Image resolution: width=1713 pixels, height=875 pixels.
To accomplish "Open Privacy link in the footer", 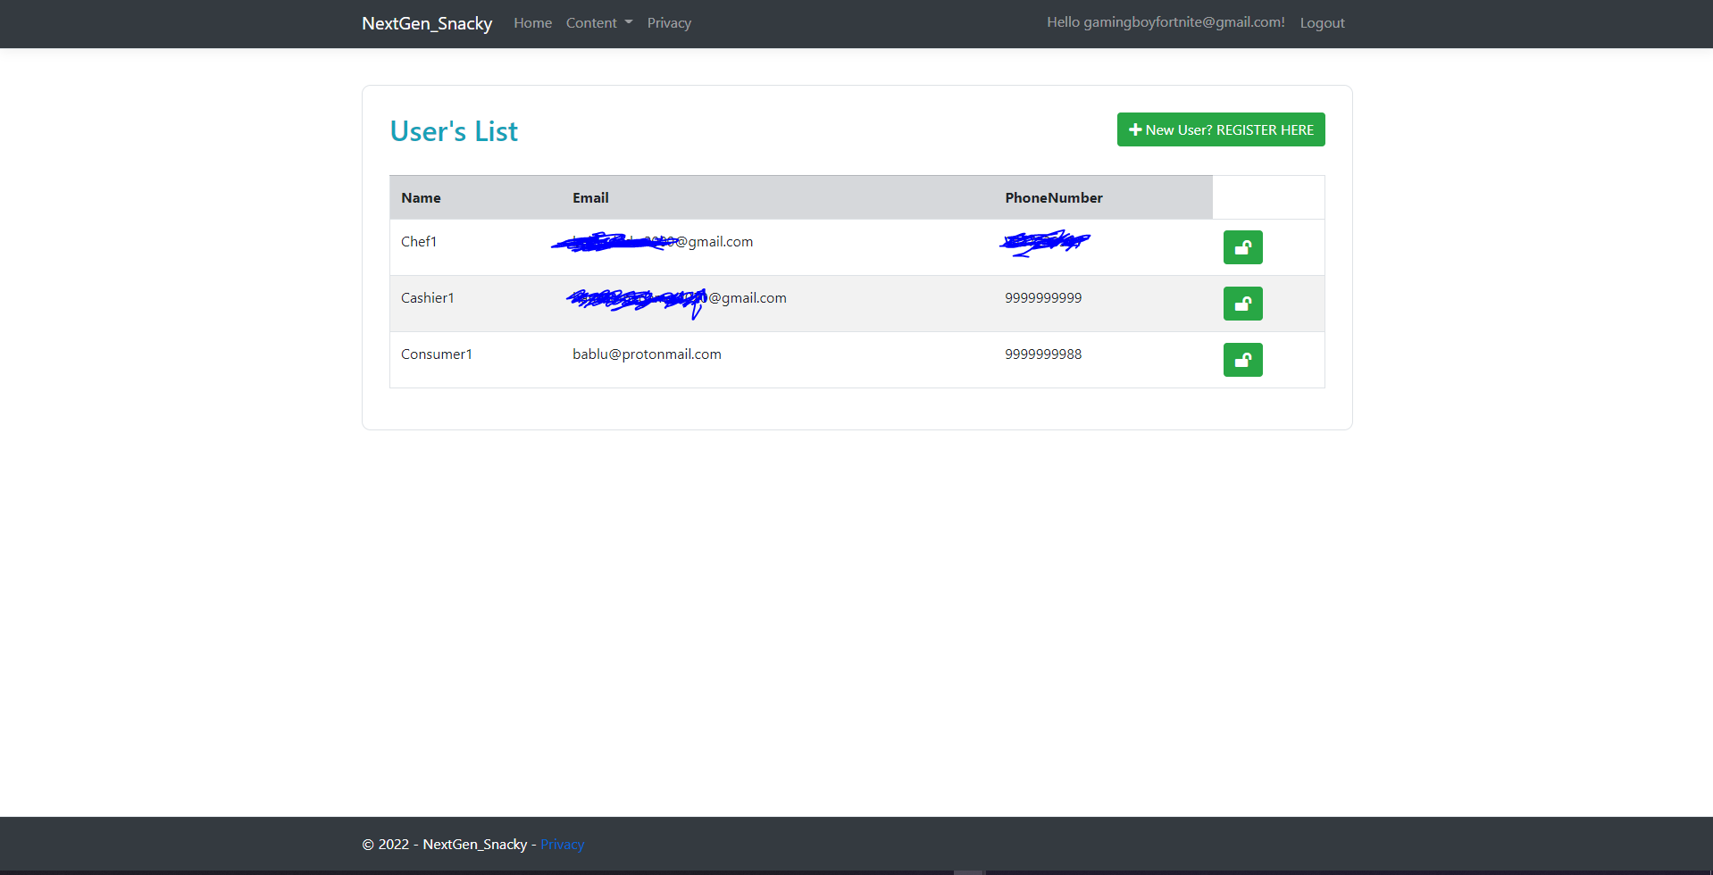I will 562,844.
